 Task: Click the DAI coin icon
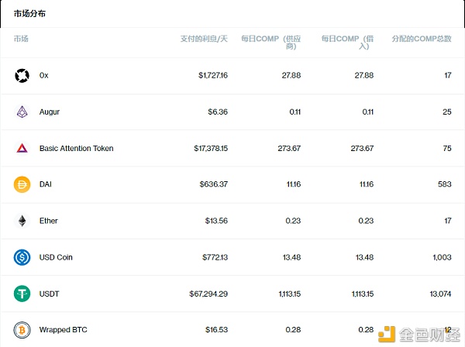pos(22,184)
